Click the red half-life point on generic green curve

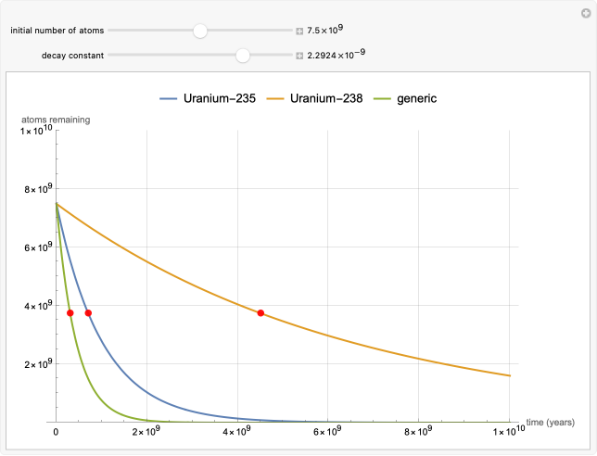[70, 313]
